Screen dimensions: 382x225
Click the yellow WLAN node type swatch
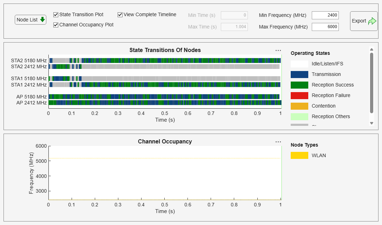299,155
